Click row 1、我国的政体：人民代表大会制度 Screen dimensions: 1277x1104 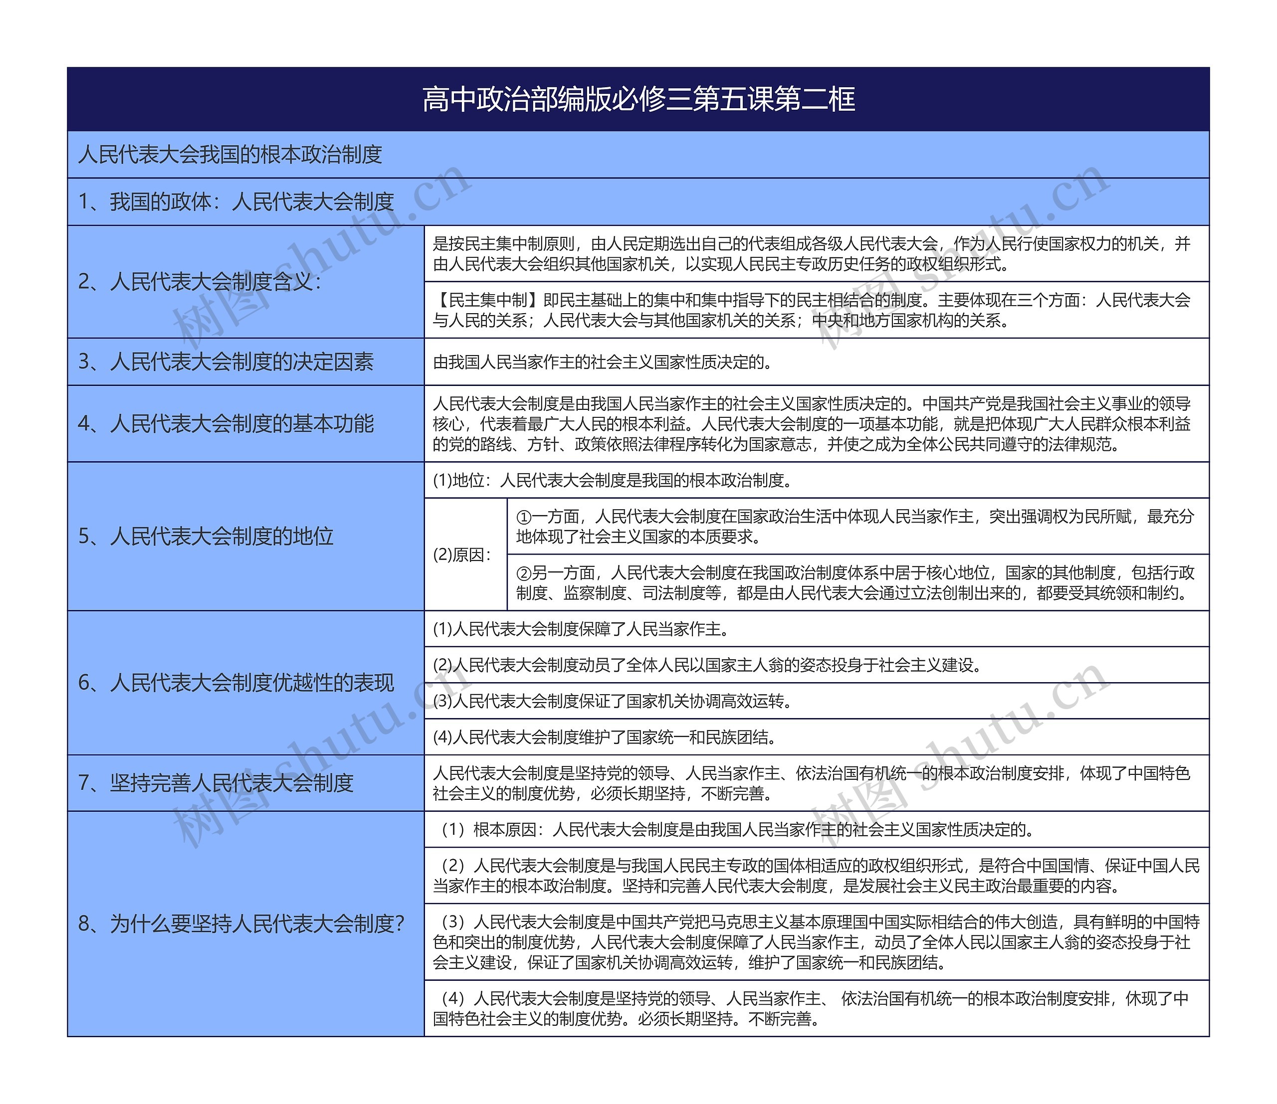coord(638,201)
